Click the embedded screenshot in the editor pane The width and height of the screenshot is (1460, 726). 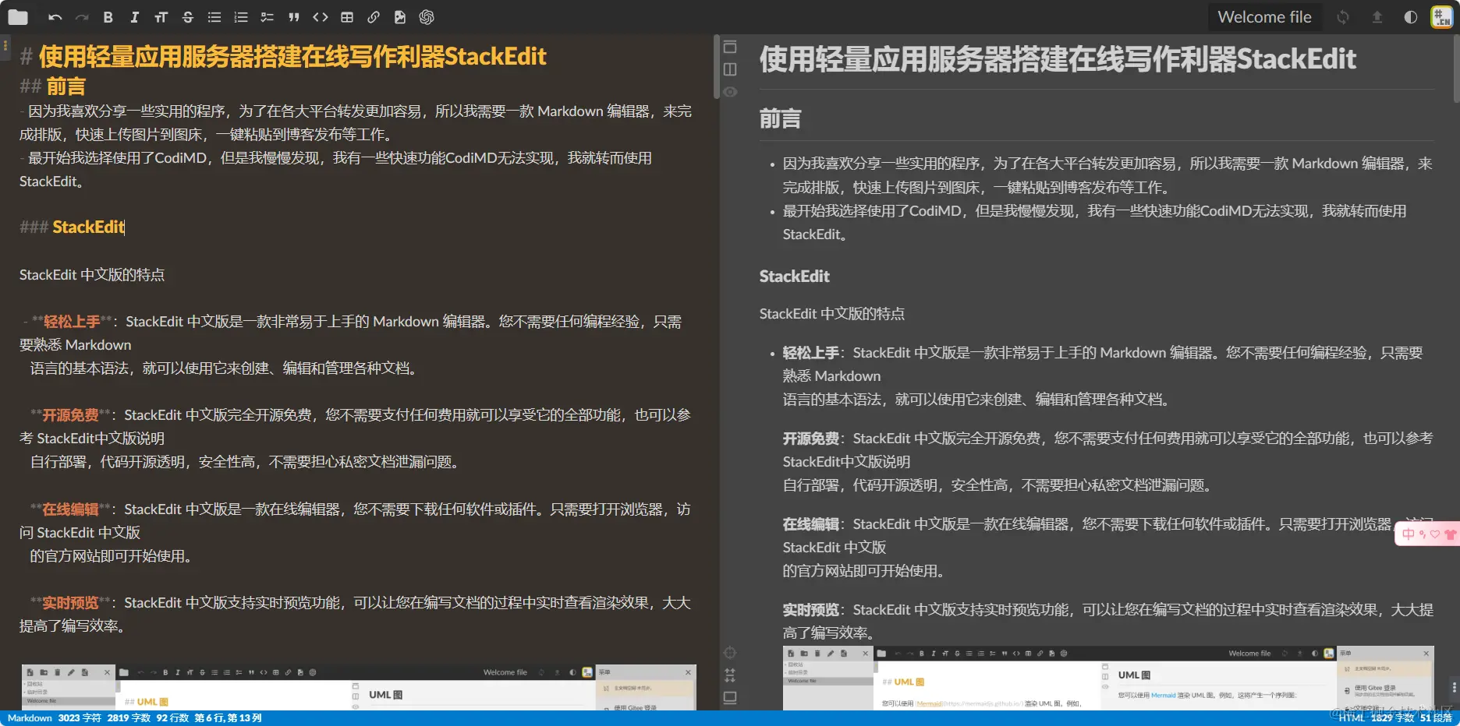pyautogui.click(x=359, y=687)
